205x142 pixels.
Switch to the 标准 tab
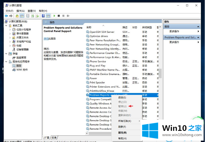54,137
